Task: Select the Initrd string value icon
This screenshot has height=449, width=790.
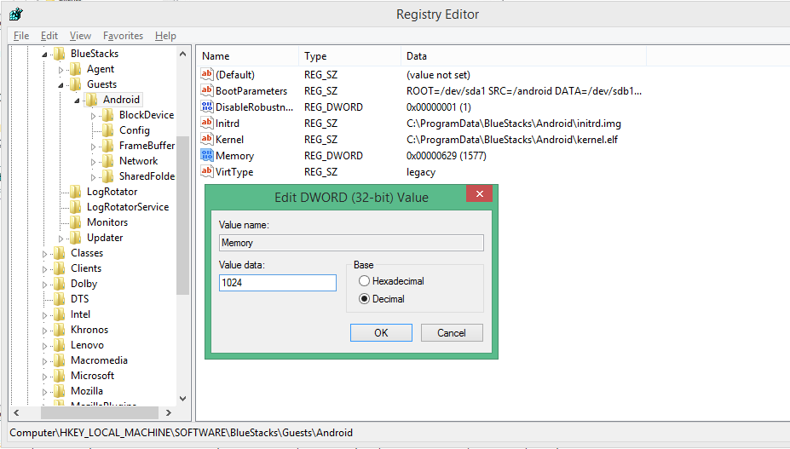Action: [206, 123]
